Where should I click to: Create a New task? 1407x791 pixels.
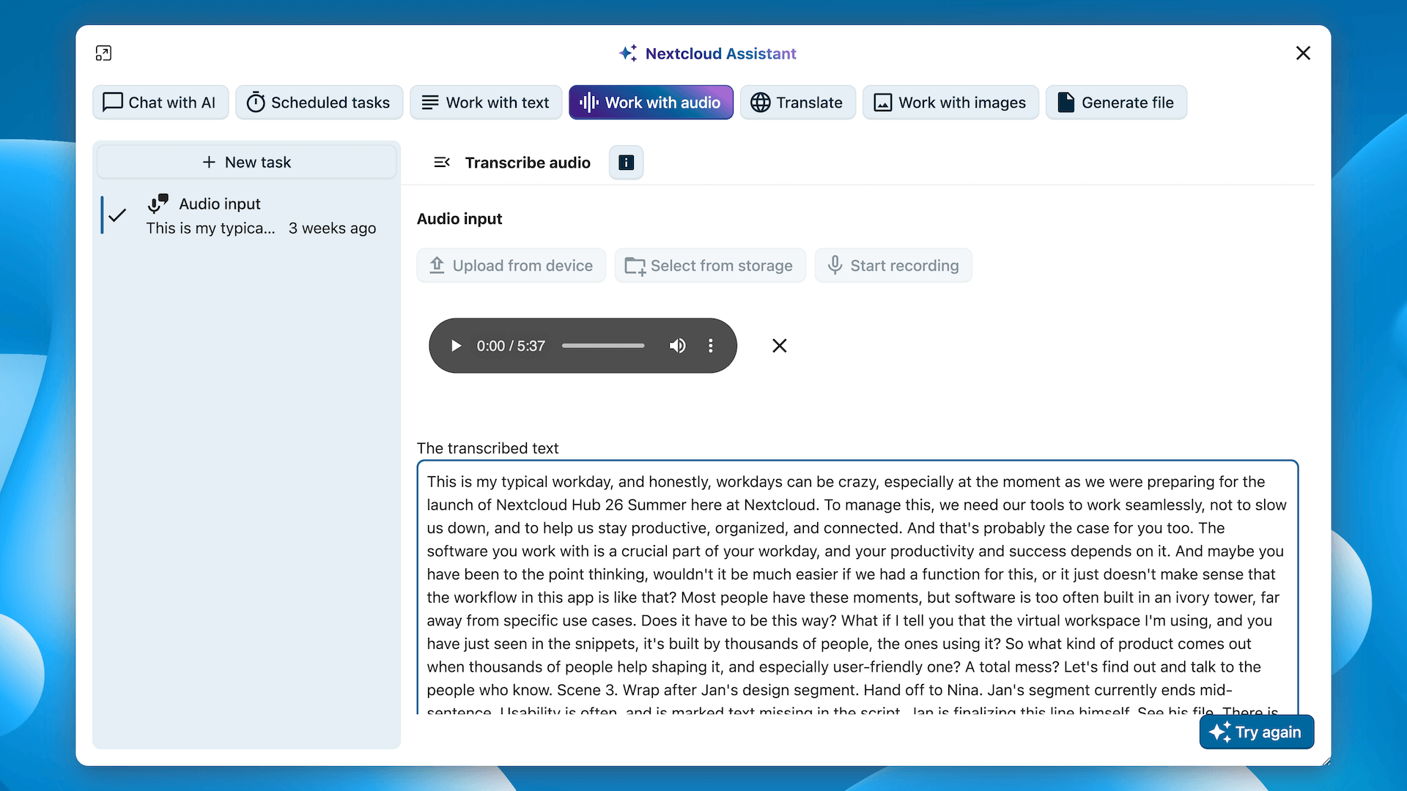246,162
